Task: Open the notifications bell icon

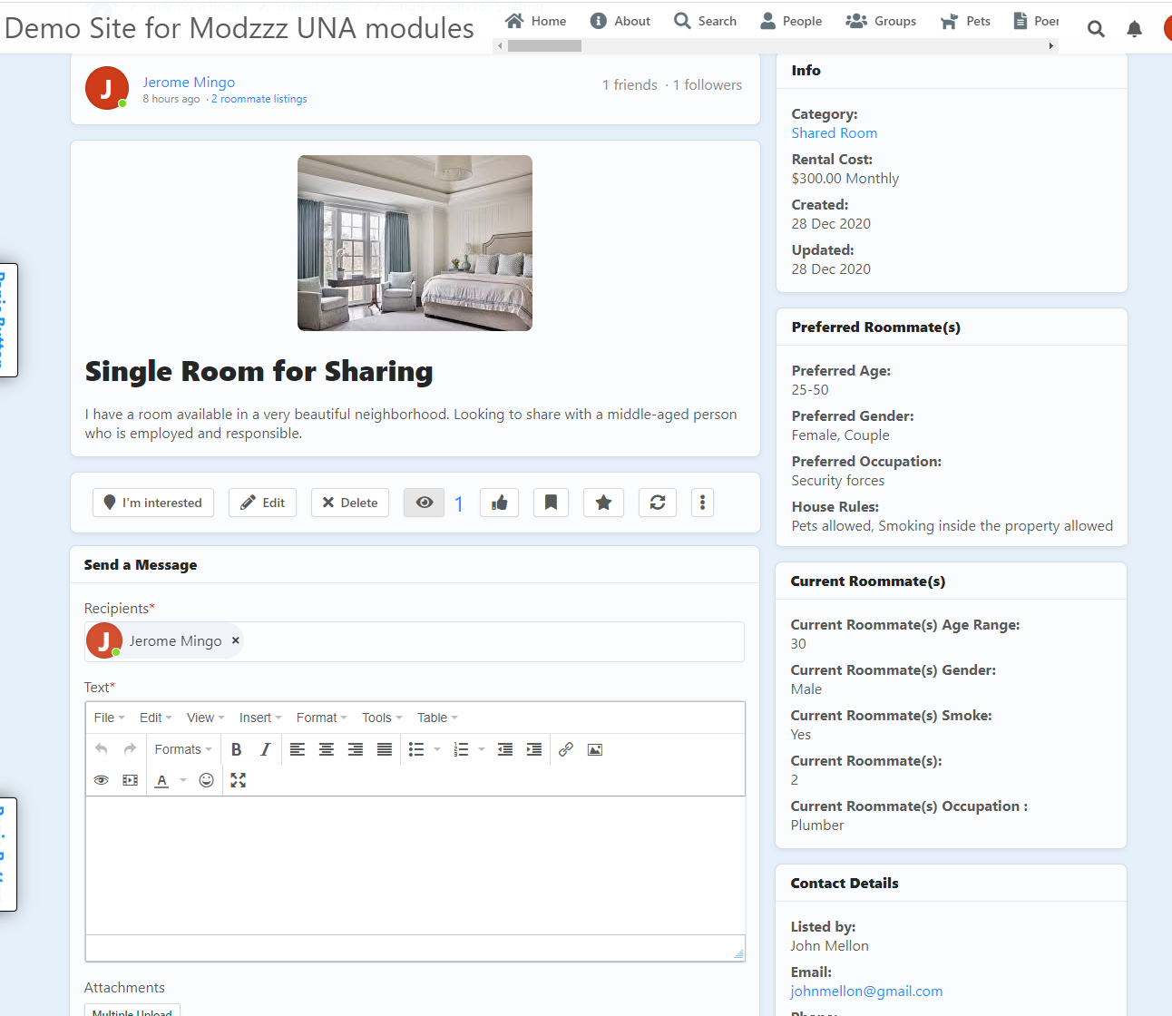Action: coord(1134,29)
